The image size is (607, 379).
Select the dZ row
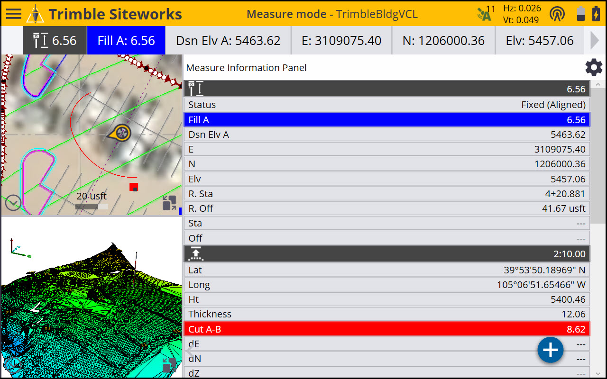[387, 373]
